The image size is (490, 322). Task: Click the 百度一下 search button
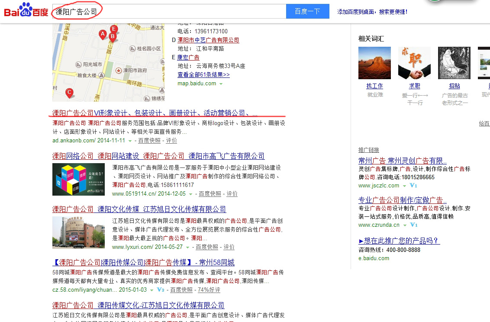pos(308,12)
